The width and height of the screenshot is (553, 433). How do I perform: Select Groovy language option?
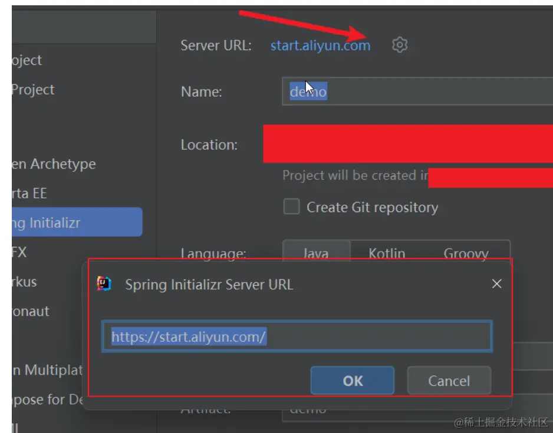click(466, 253)
